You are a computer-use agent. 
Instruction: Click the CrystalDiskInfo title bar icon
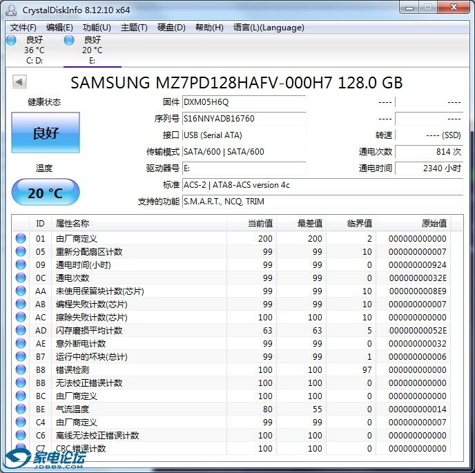[11, 10]
